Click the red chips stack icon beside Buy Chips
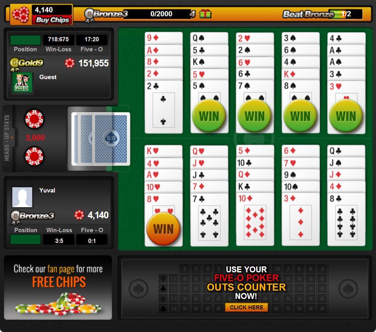The image size is (376, 332). coord(21,15)
